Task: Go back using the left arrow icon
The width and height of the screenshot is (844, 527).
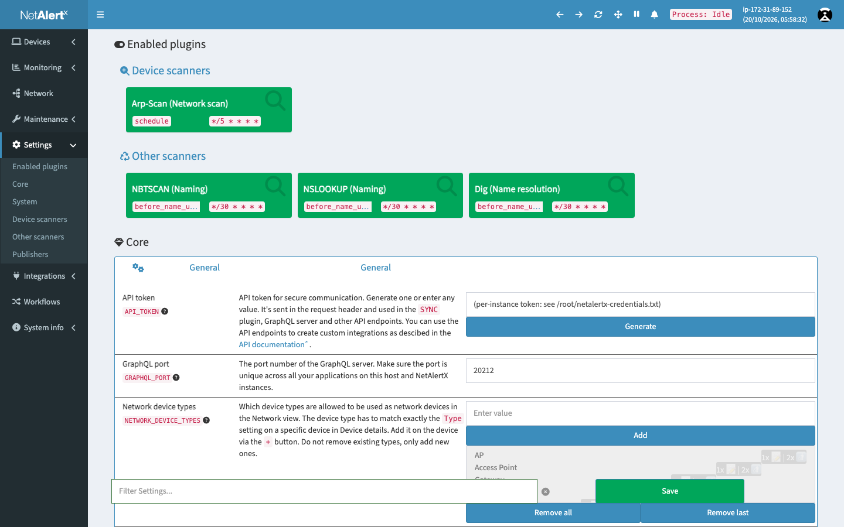Action: (x=560, y=15)
